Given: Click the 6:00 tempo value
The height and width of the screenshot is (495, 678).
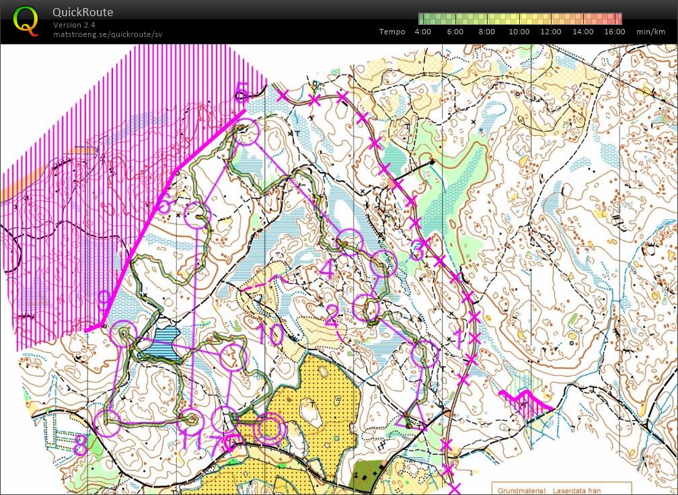Looking at the screenshot, I should 455,32.
